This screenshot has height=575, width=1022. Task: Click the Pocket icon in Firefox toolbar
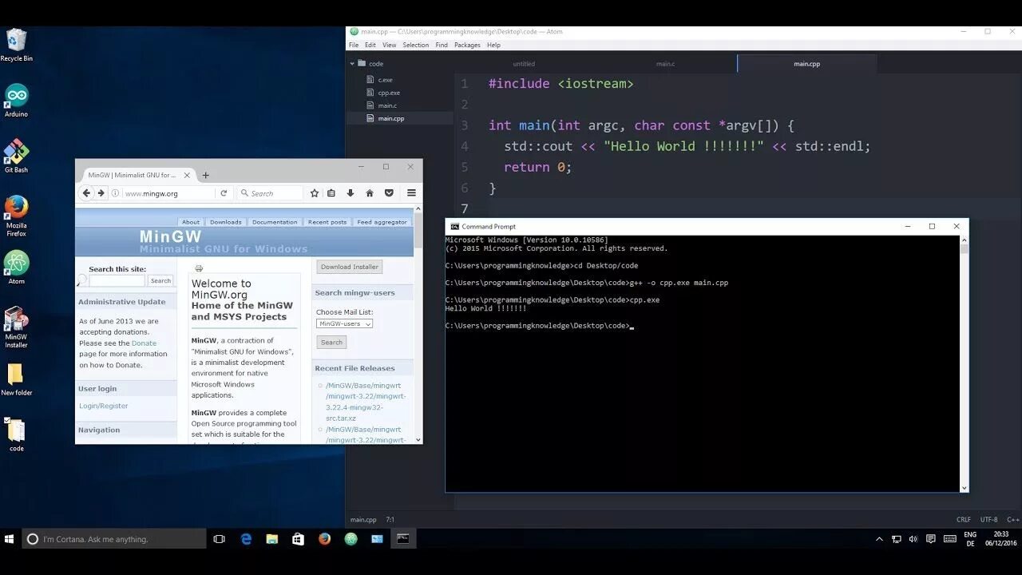(x=389, y=193)
